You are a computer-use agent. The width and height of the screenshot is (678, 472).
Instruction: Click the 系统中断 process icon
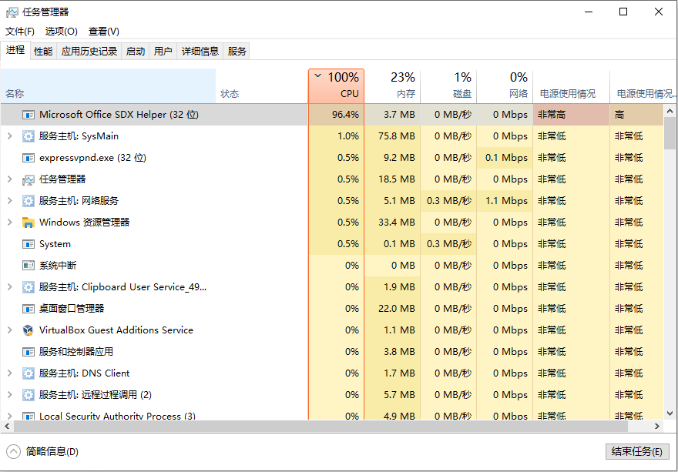click(28, 266)
